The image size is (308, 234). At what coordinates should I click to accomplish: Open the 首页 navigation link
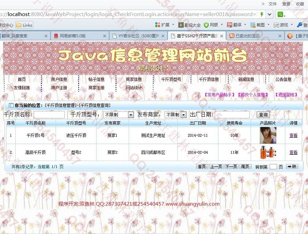pyautogui.click(x=22, y=79)
